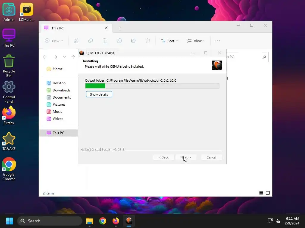The height and width of the screenshot is (228, 305).
Task: Select the TC&AXE desktop shortcut
Action: click(9, 141)
